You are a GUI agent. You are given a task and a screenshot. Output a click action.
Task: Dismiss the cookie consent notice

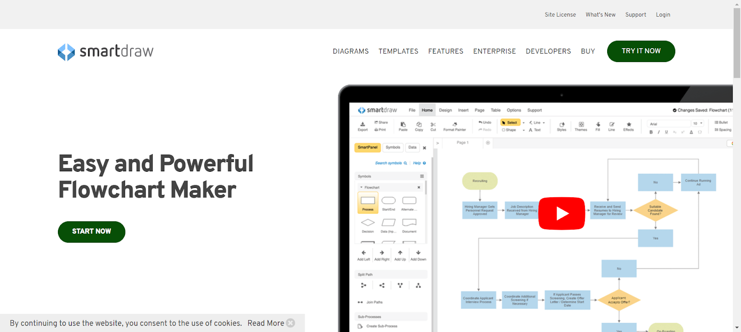[290, 323]
